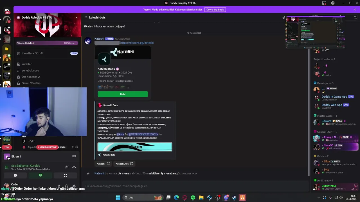This screenshot has width=360, height=202.
Task: Open Spotify from taskbar
Action: (193, 198)
